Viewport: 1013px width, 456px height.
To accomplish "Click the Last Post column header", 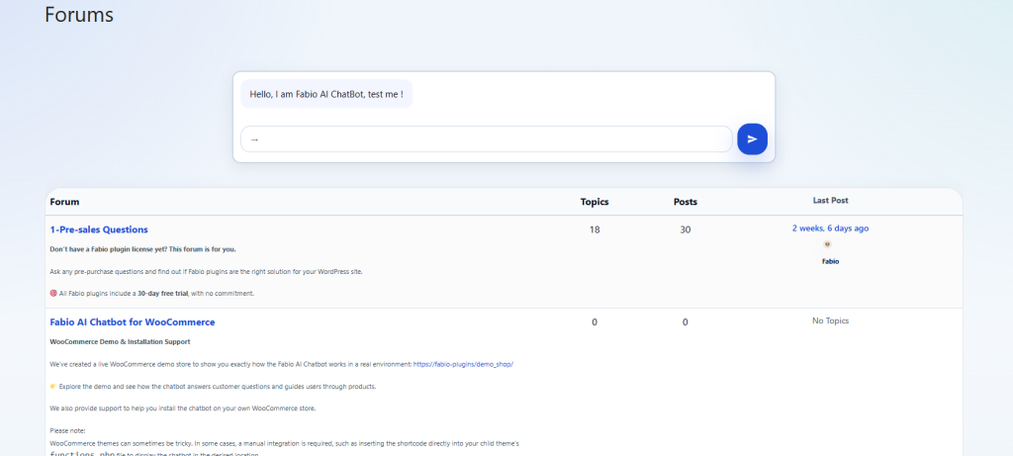I will point(830,200).
